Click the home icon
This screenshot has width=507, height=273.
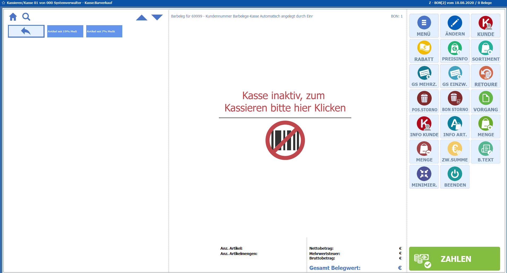click(x=13, y=17)
